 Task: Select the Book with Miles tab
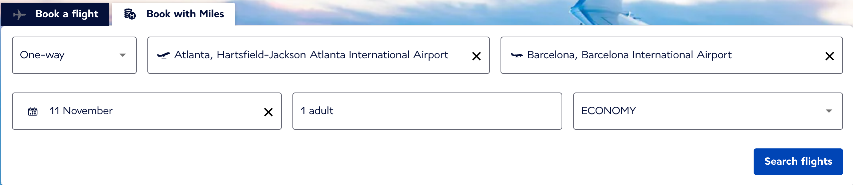click(x=173, y=14)
